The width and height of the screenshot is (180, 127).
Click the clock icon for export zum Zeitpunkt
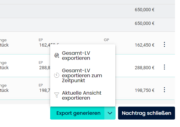(57, 75)
